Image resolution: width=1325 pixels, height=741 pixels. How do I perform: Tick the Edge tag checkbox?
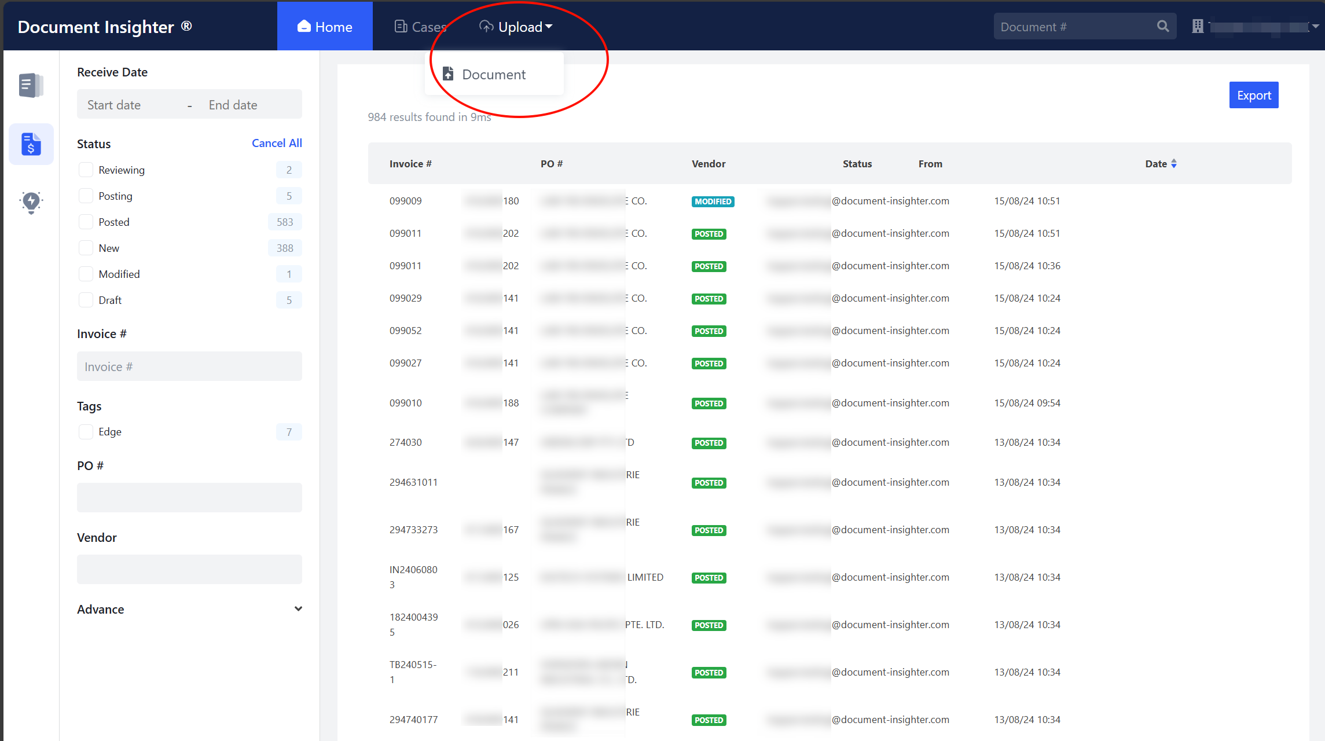[x=86, y=432]
